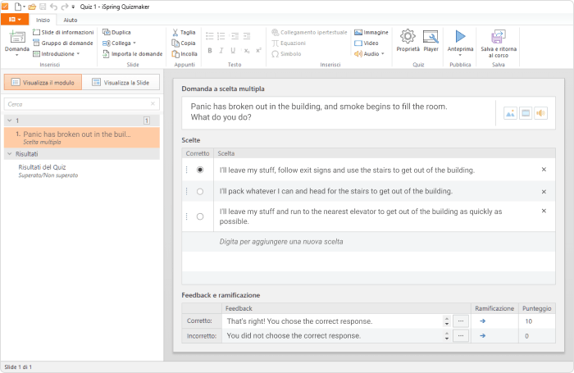Open the Domanda dropdown arrow
Screen dimensions: 574x373
pos(17,55)
